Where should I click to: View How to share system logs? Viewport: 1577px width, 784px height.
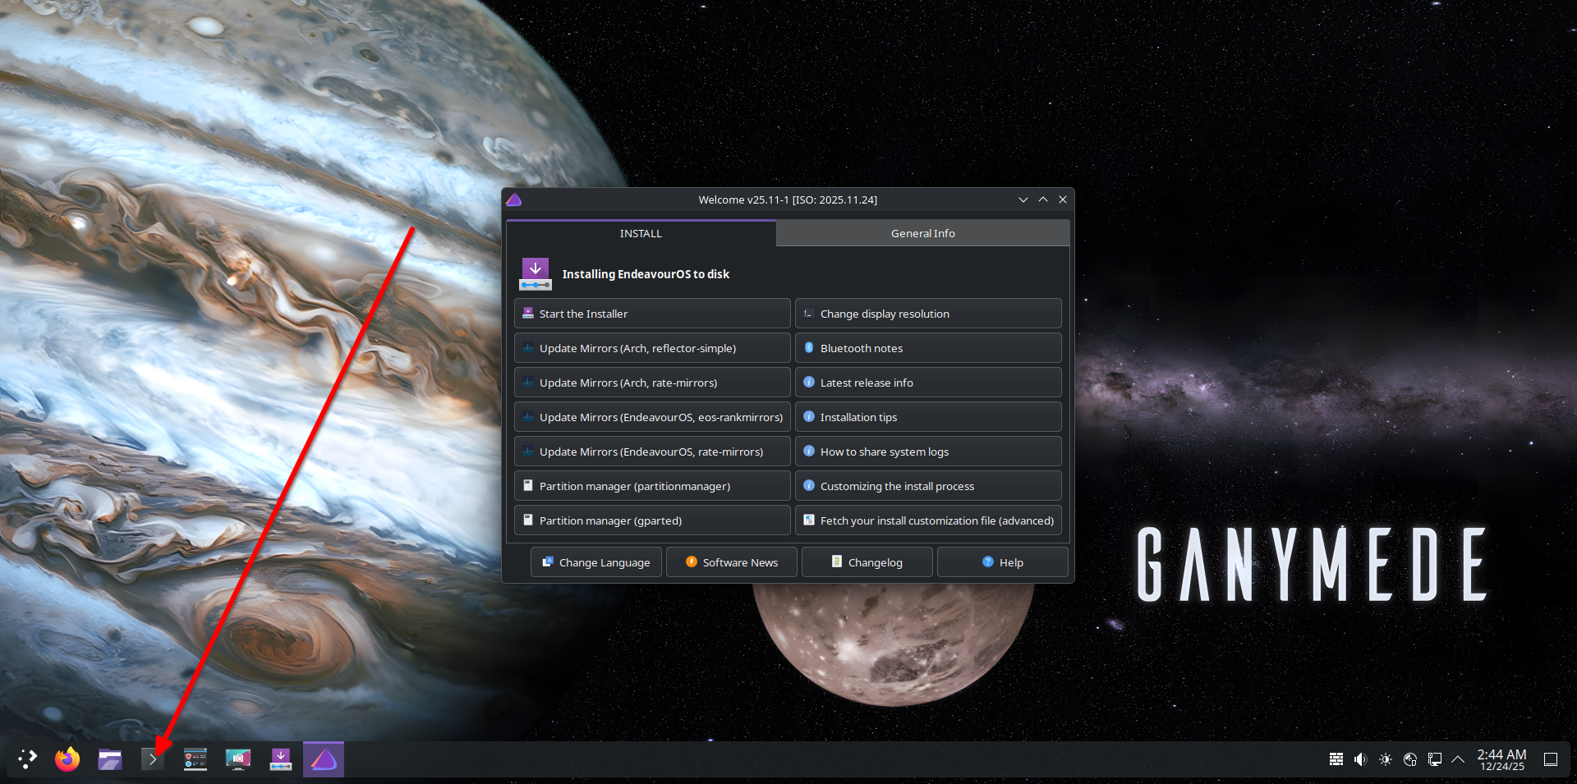tap(927, 451)
